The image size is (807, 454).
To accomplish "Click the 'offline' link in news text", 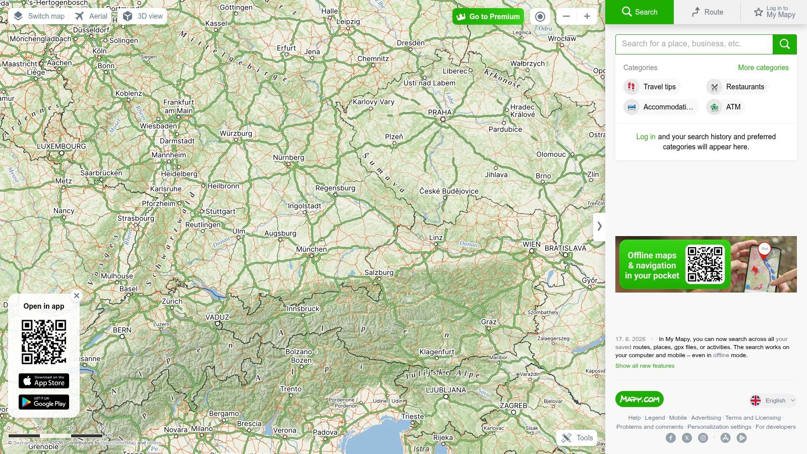I will click(x=721, y=355).
